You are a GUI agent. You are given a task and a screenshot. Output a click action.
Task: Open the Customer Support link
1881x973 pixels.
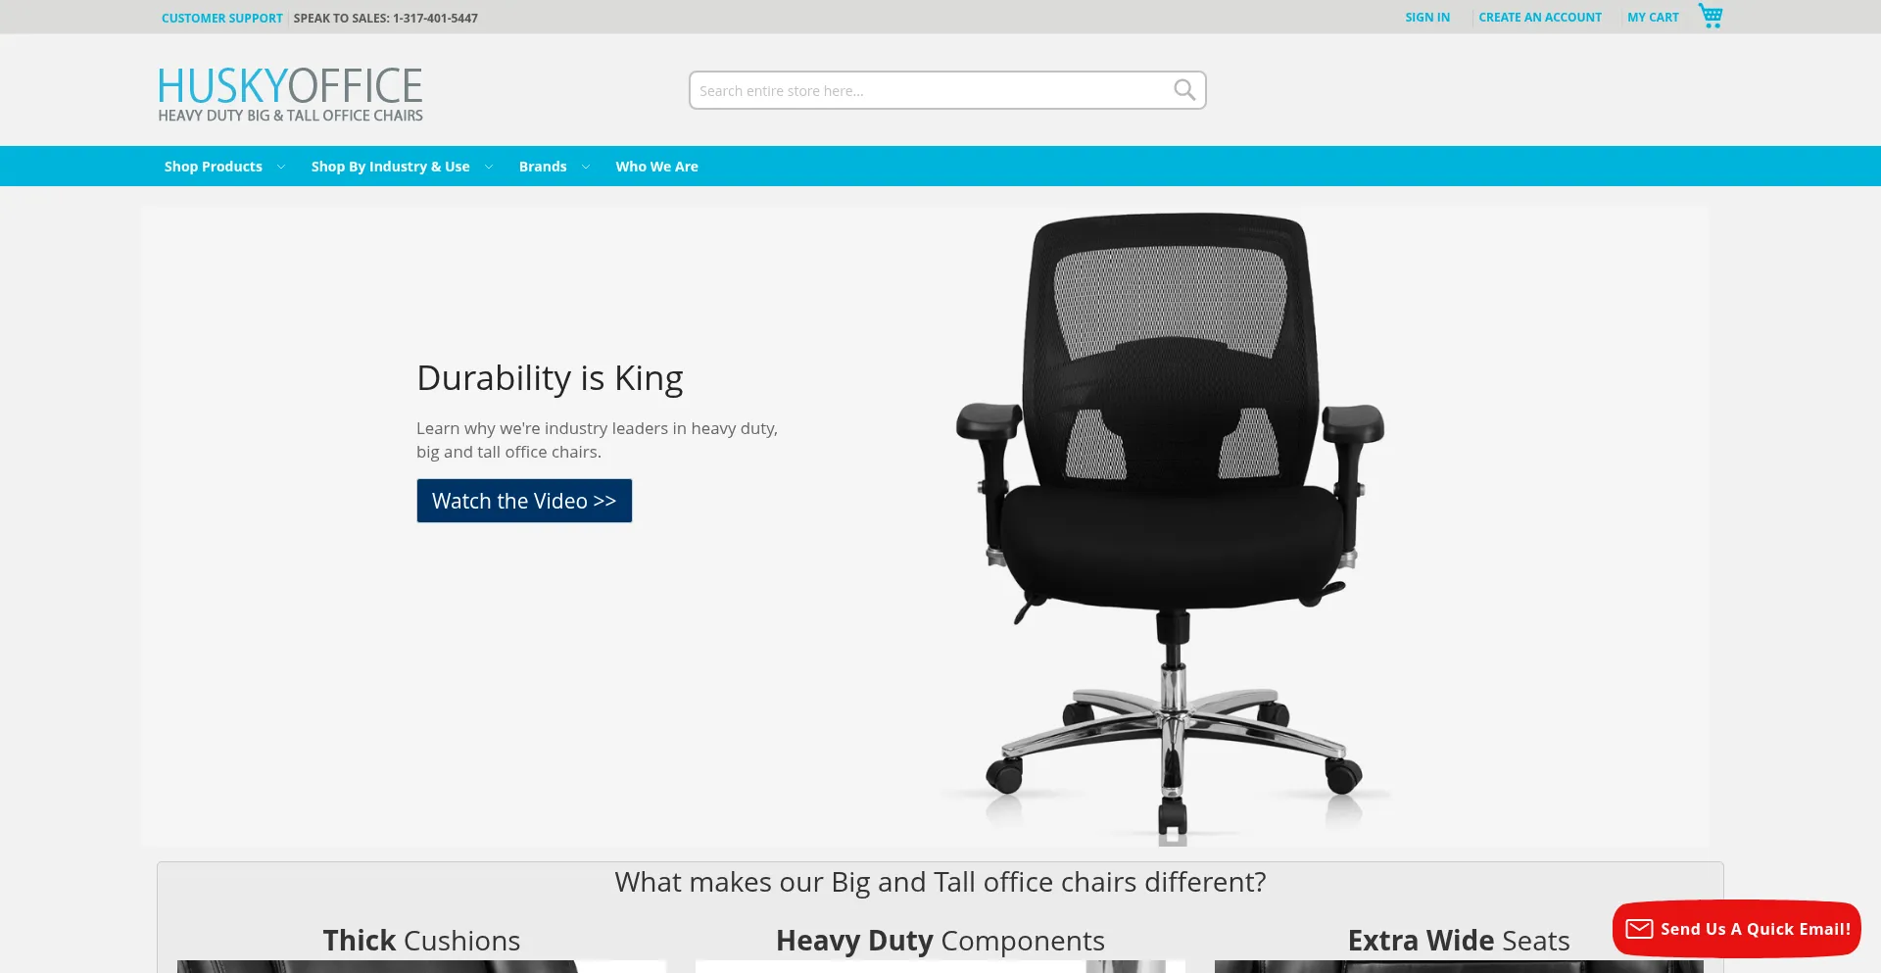coord(222,18)
